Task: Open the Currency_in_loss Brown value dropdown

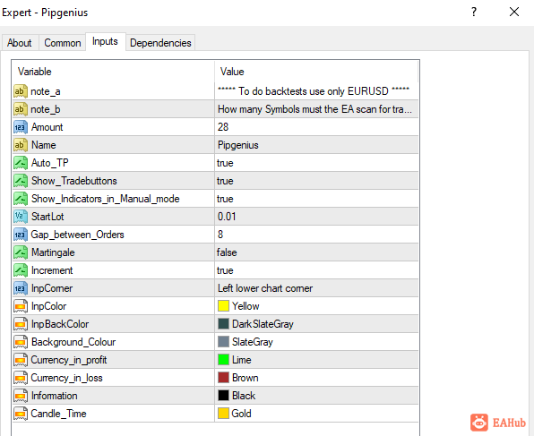Action: 316,378
